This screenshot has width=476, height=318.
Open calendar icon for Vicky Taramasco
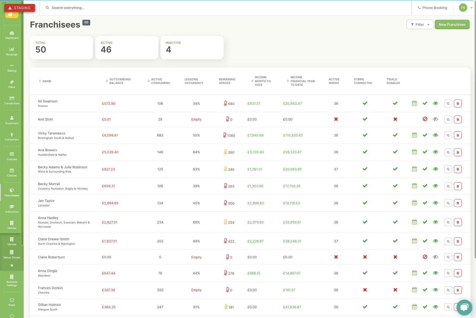[414, 135]
